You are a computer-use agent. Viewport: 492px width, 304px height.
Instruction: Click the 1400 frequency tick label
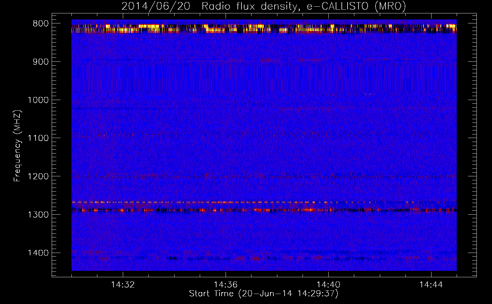[x=38, y=253]
